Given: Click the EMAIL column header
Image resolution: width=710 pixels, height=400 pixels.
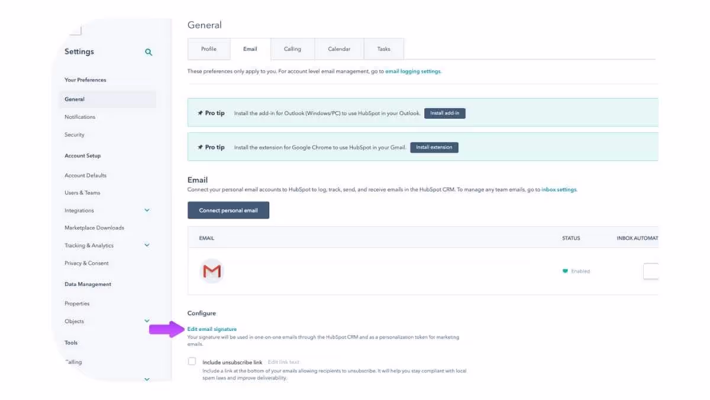Looking at the screenshot, I should point(206,238).
